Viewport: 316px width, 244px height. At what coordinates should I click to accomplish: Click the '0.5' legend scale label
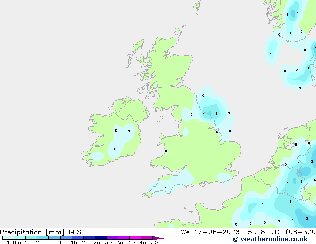(x=17, y=242)
